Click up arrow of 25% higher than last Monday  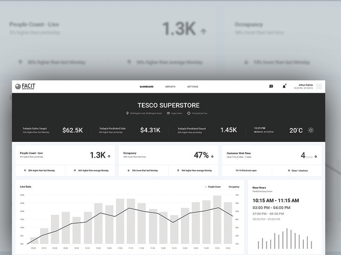tap(25, 170)
